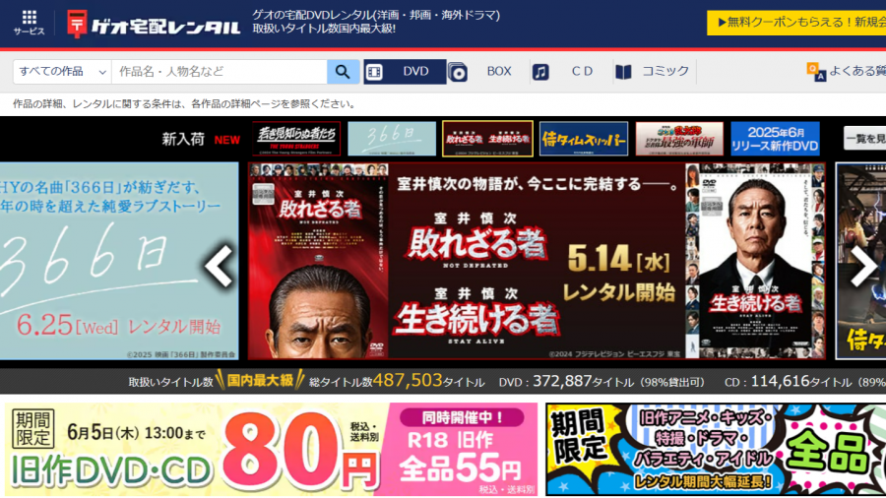Click the 国内最大級 badge text
Viewport: 886px width, 498px height.
point(260,381)
